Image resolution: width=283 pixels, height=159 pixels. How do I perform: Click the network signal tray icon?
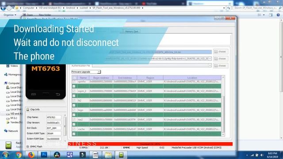[252, 155]
